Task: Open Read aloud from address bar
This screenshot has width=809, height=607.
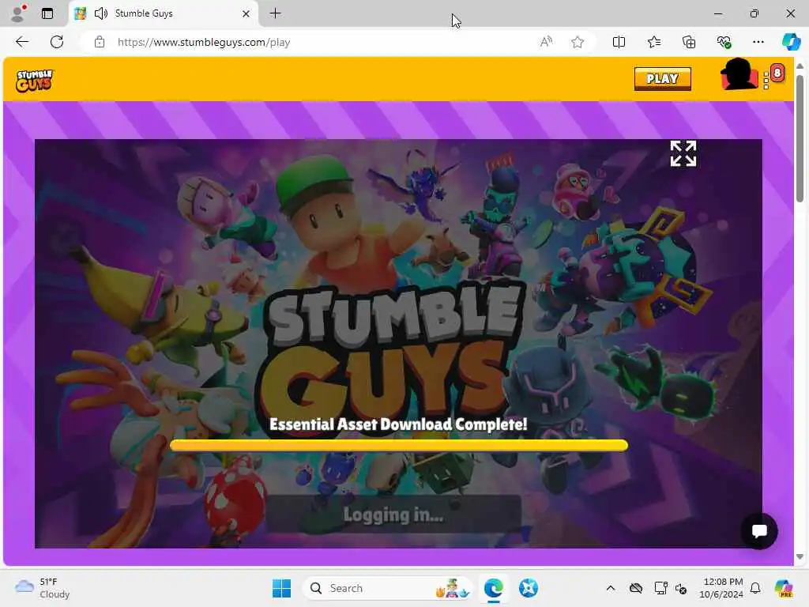Action: coord(546,42)
